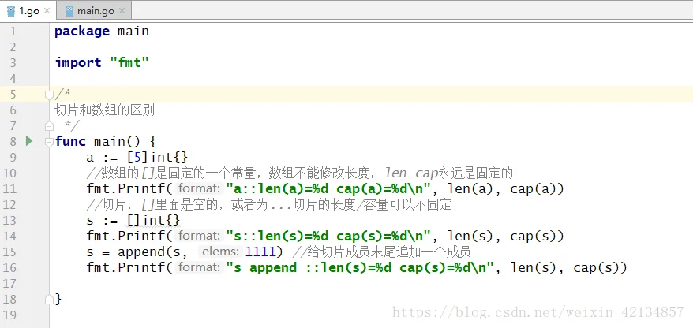Click the format hint on line 16

[199, 267]
